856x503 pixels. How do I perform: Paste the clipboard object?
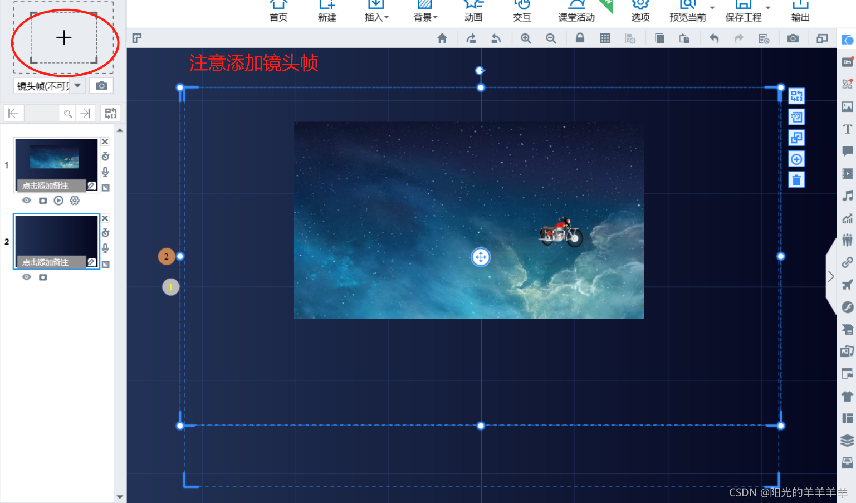coord(684,38)
